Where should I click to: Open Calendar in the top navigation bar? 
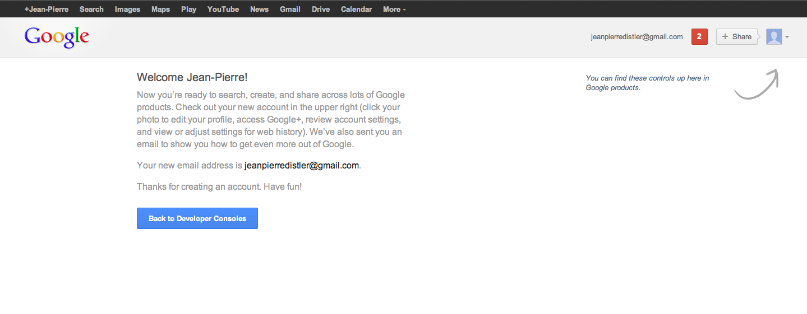click(x=356, y=9)
